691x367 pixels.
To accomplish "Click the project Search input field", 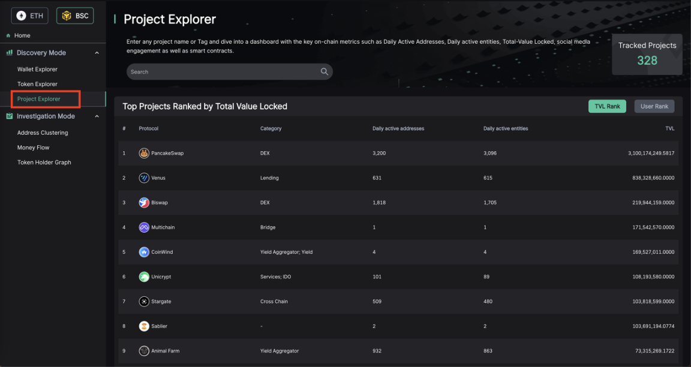I will 222,72.
